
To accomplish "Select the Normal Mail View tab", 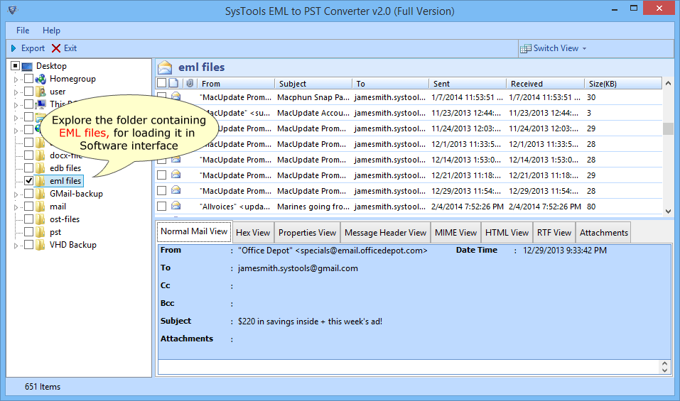I will tap(194, 231).
